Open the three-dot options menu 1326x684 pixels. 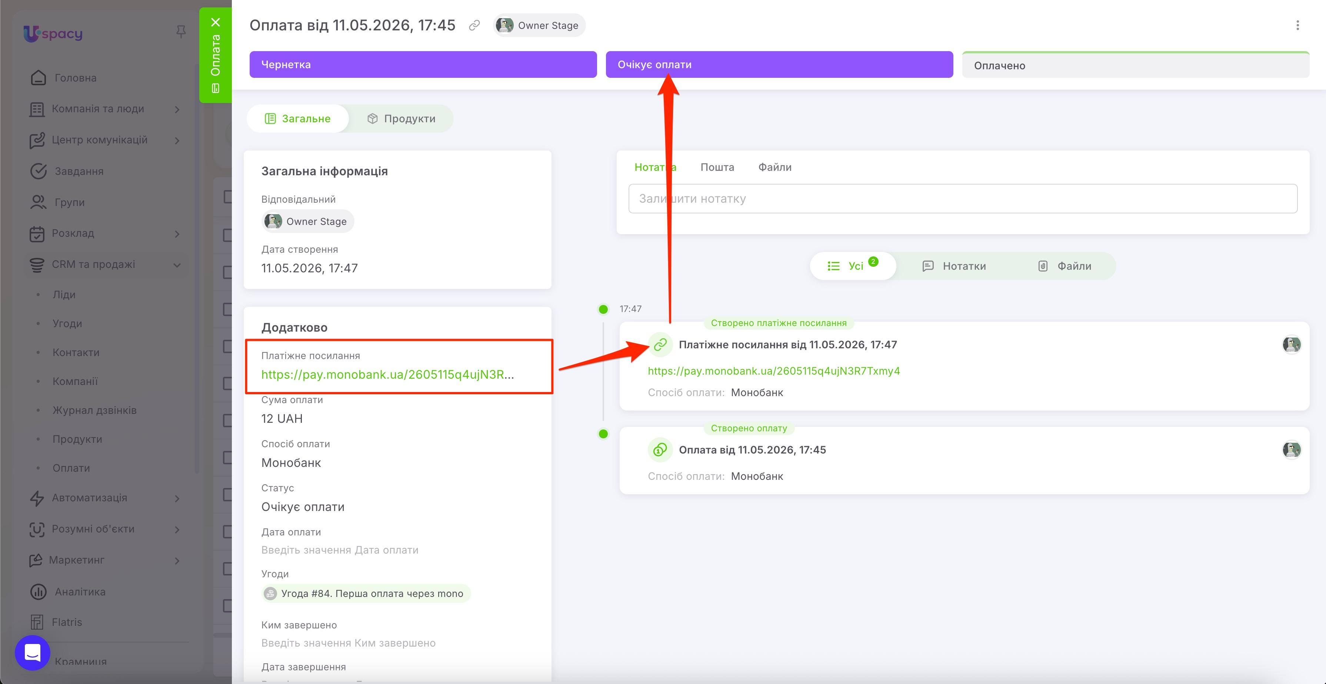[1297, 25]
